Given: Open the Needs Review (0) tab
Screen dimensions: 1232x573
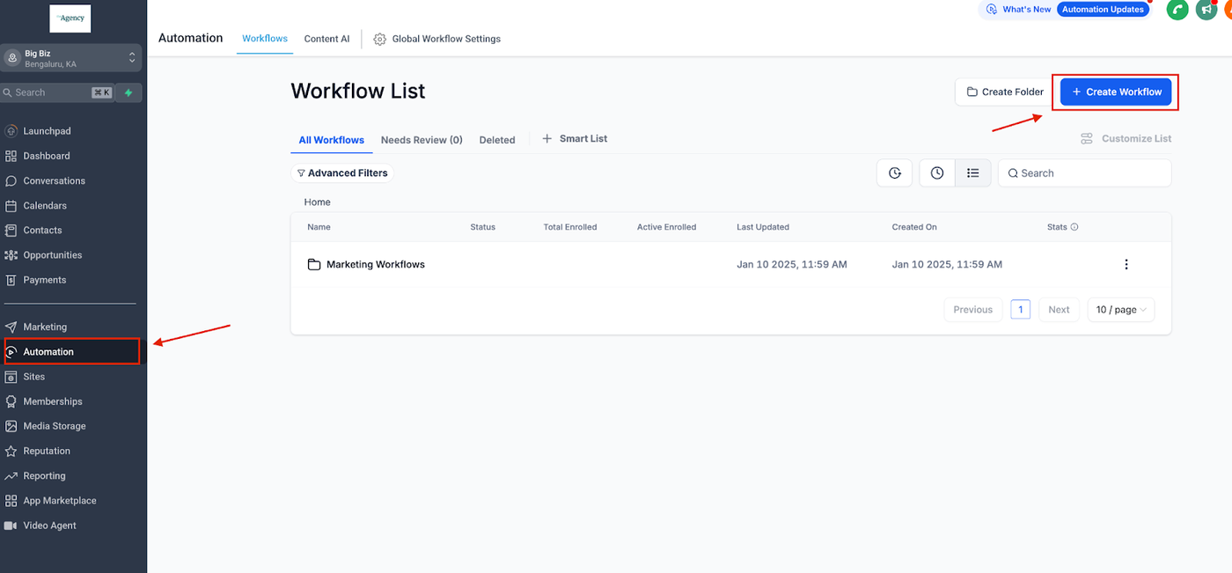Looking at the screenshot, I should [422, 140].
